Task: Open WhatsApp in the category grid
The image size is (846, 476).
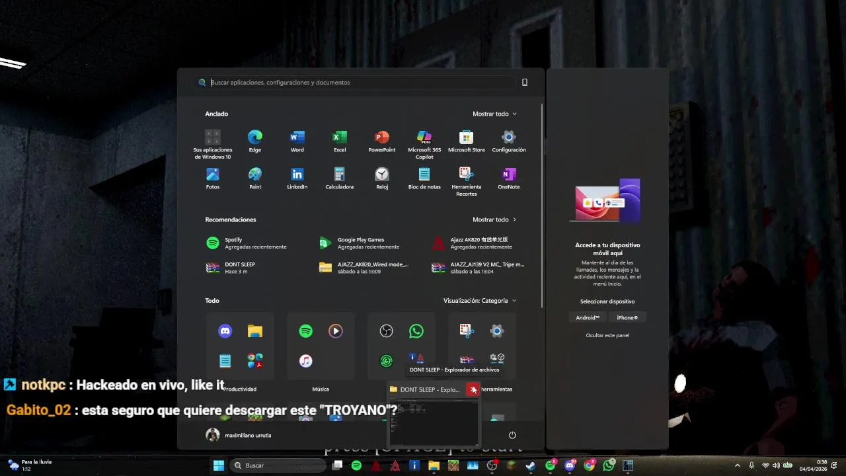Action: point(416,331)
